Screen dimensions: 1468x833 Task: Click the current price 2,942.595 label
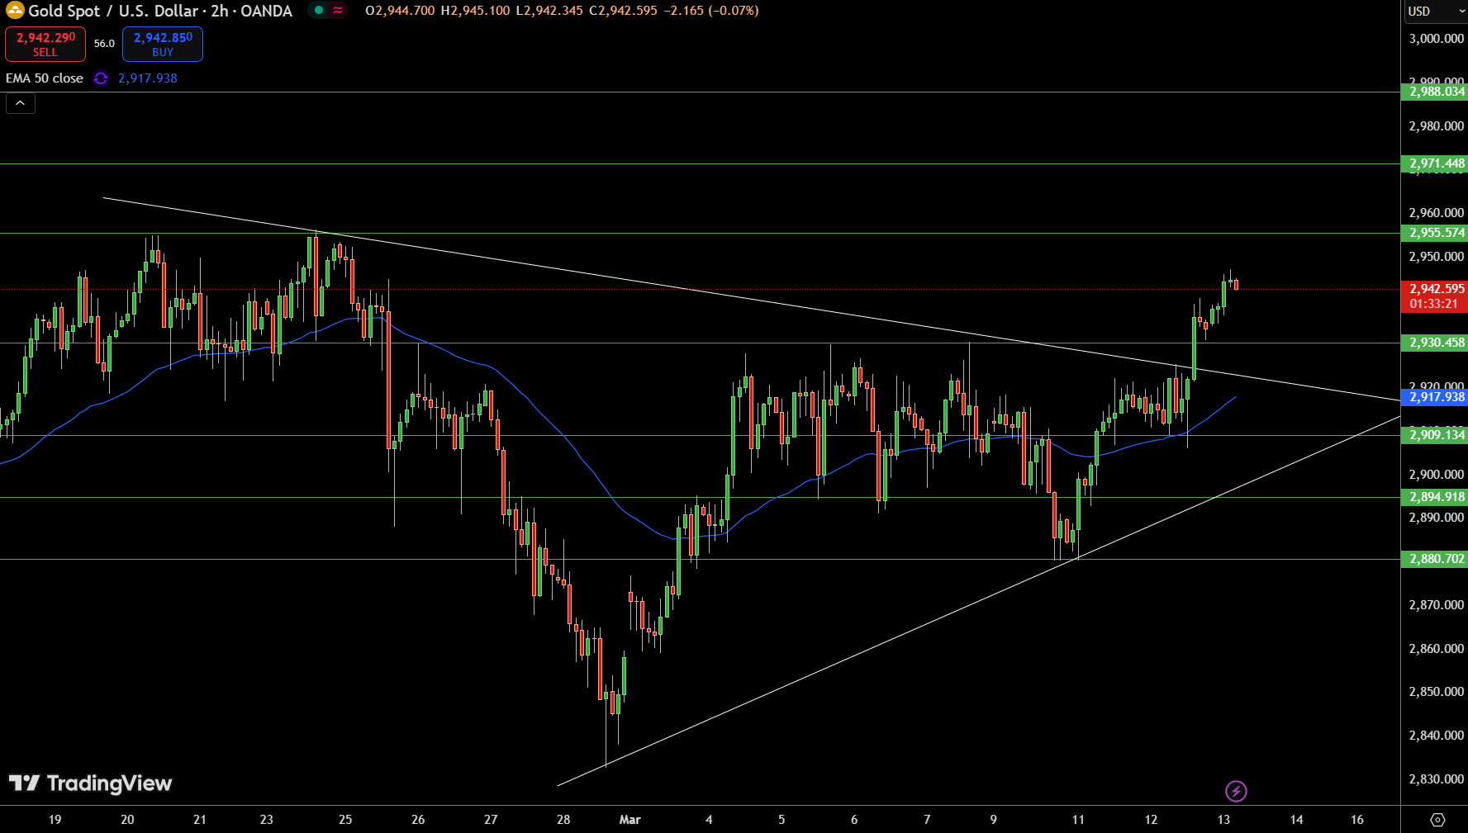pos(1436,289)
